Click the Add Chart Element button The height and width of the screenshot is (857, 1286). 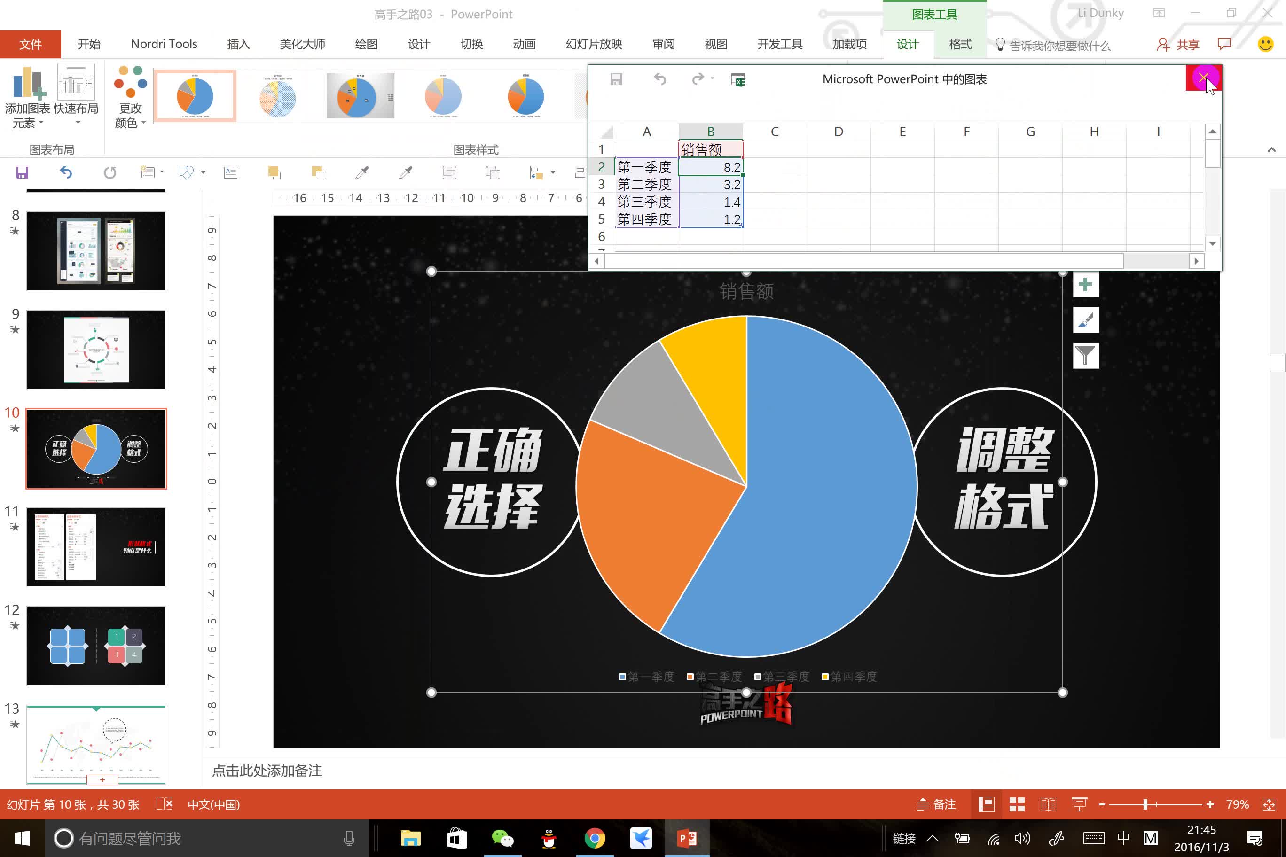tap(27, 97)
